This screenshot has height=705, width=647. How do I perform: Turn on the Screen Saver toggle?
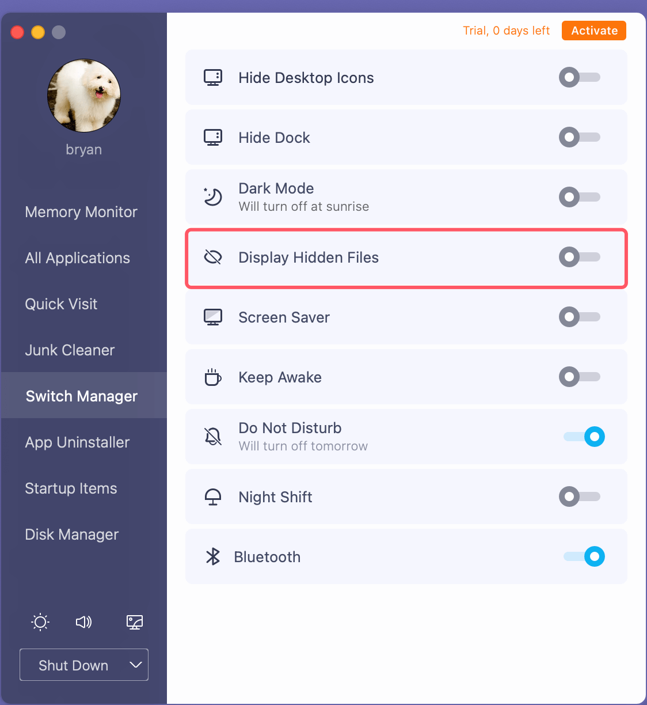[580, 317]
